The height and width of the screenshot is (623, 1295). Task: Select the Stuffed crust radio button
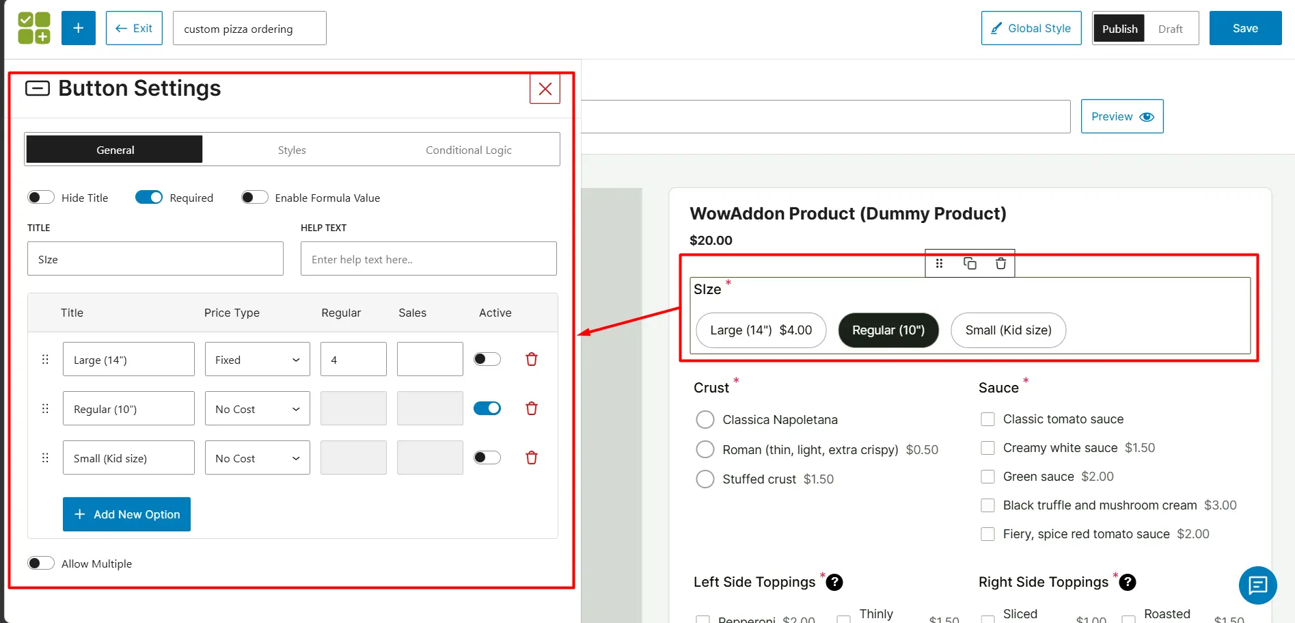pos(705,479)
